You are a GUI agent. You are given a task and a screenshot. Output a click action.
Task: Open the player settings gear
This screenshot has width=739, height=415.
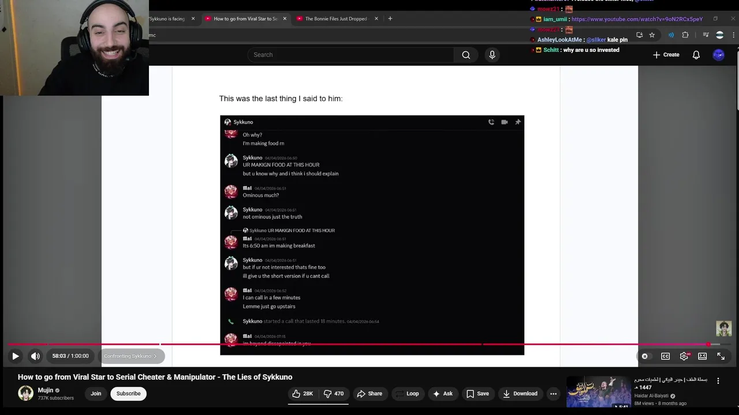coord(684,356)
